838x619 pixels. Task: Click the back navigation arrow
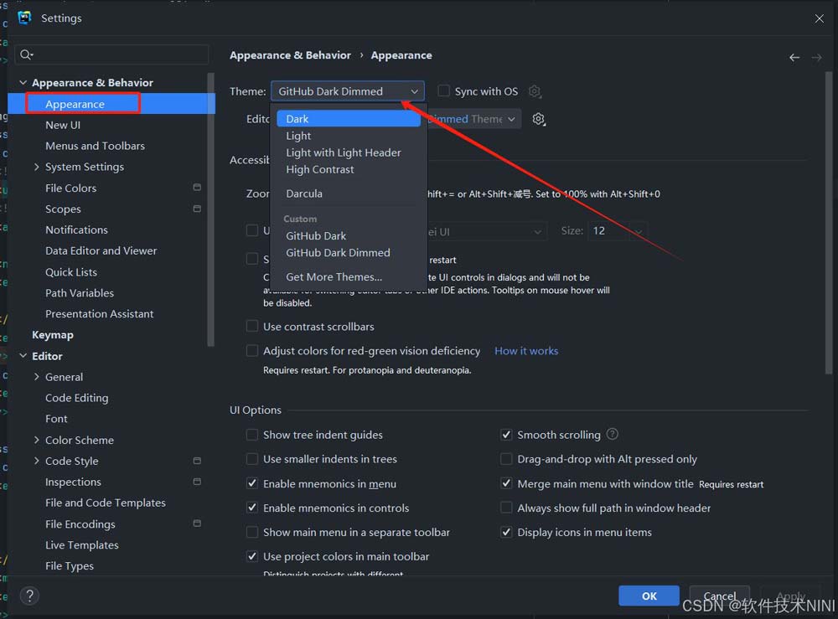tap(794, 57)
